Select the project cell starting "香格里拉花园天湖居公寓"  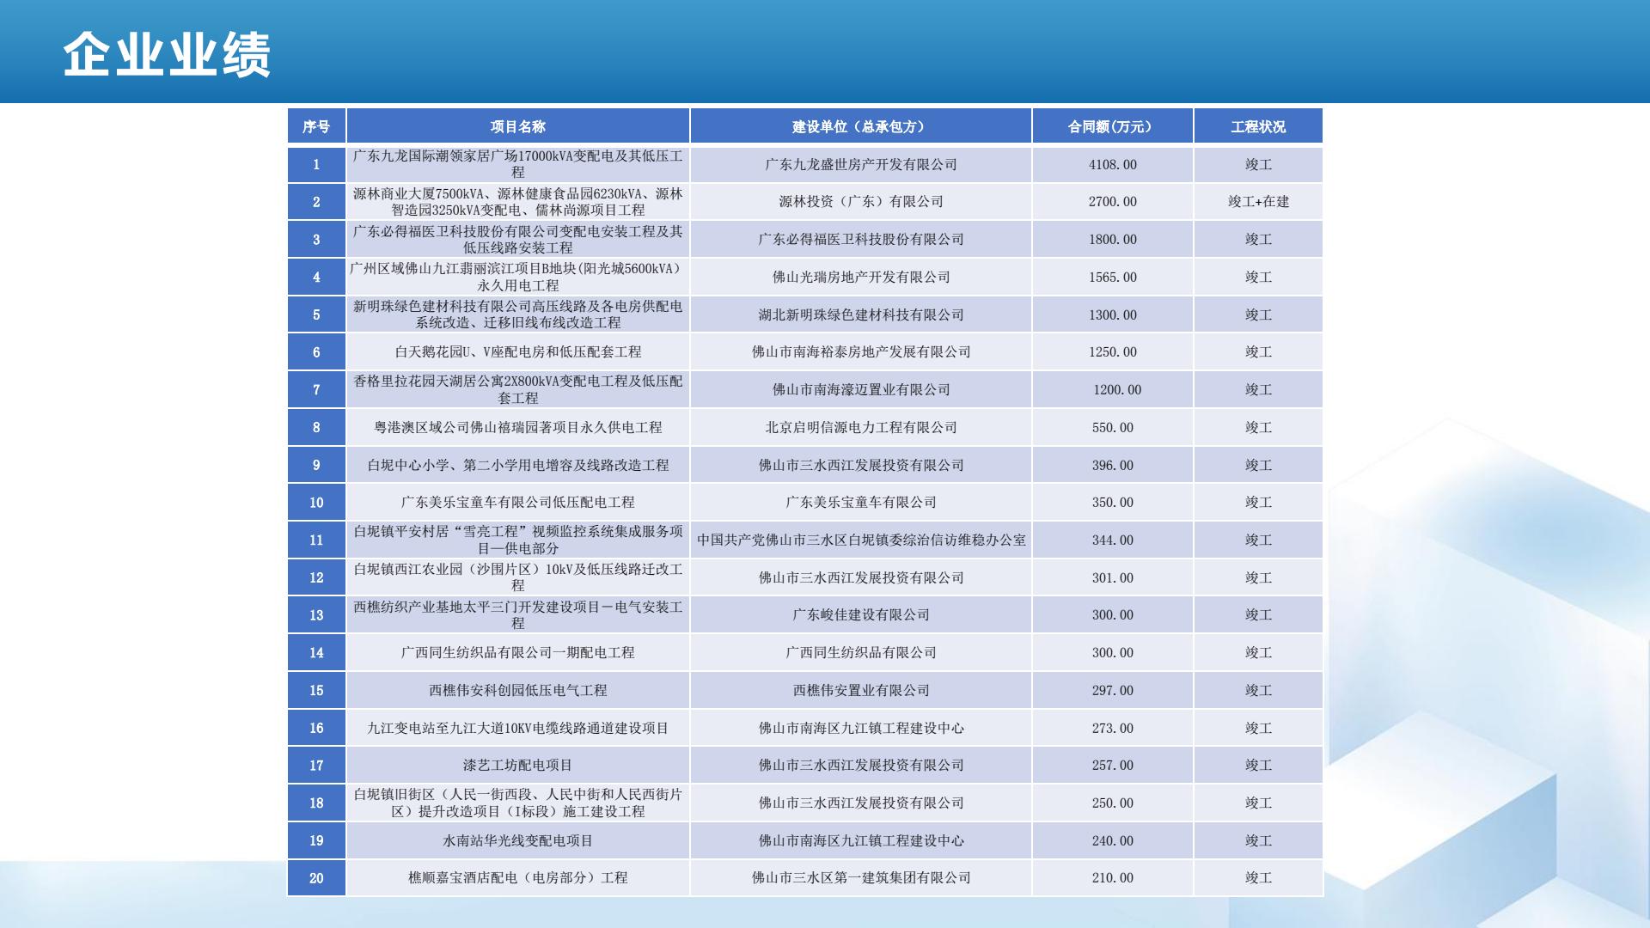coord(518,389)
